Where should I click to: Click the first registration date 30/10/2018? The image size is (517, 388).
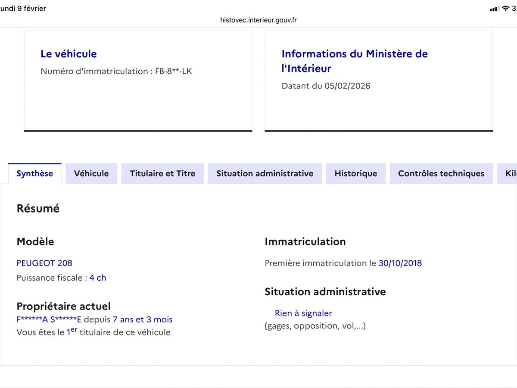[x=400, y=263]
